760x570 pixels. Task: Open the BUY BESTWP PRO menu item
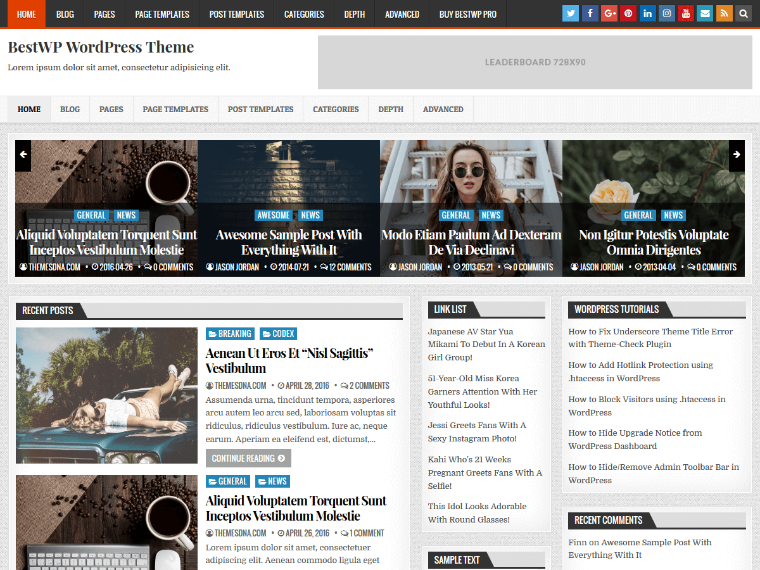point(467,13)
